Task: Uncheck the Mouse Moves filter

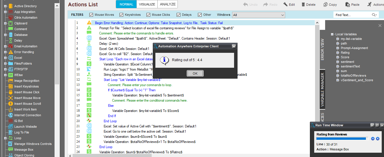Action: coord(91,15)
